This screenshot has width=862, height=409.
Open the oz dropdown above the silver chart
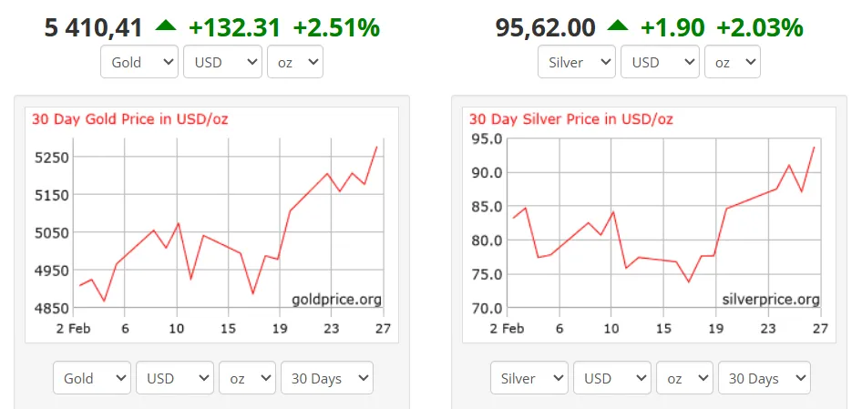[732, 62]
